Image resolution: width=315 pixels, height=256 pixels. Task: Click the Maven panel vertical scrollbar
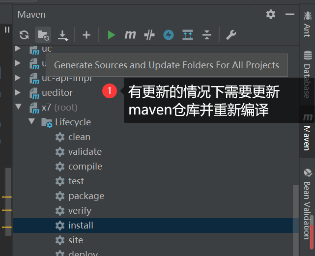pyautogui.click(x=295, y=221)
